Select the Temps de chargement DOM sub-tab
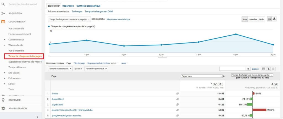 tap(99, 12)
